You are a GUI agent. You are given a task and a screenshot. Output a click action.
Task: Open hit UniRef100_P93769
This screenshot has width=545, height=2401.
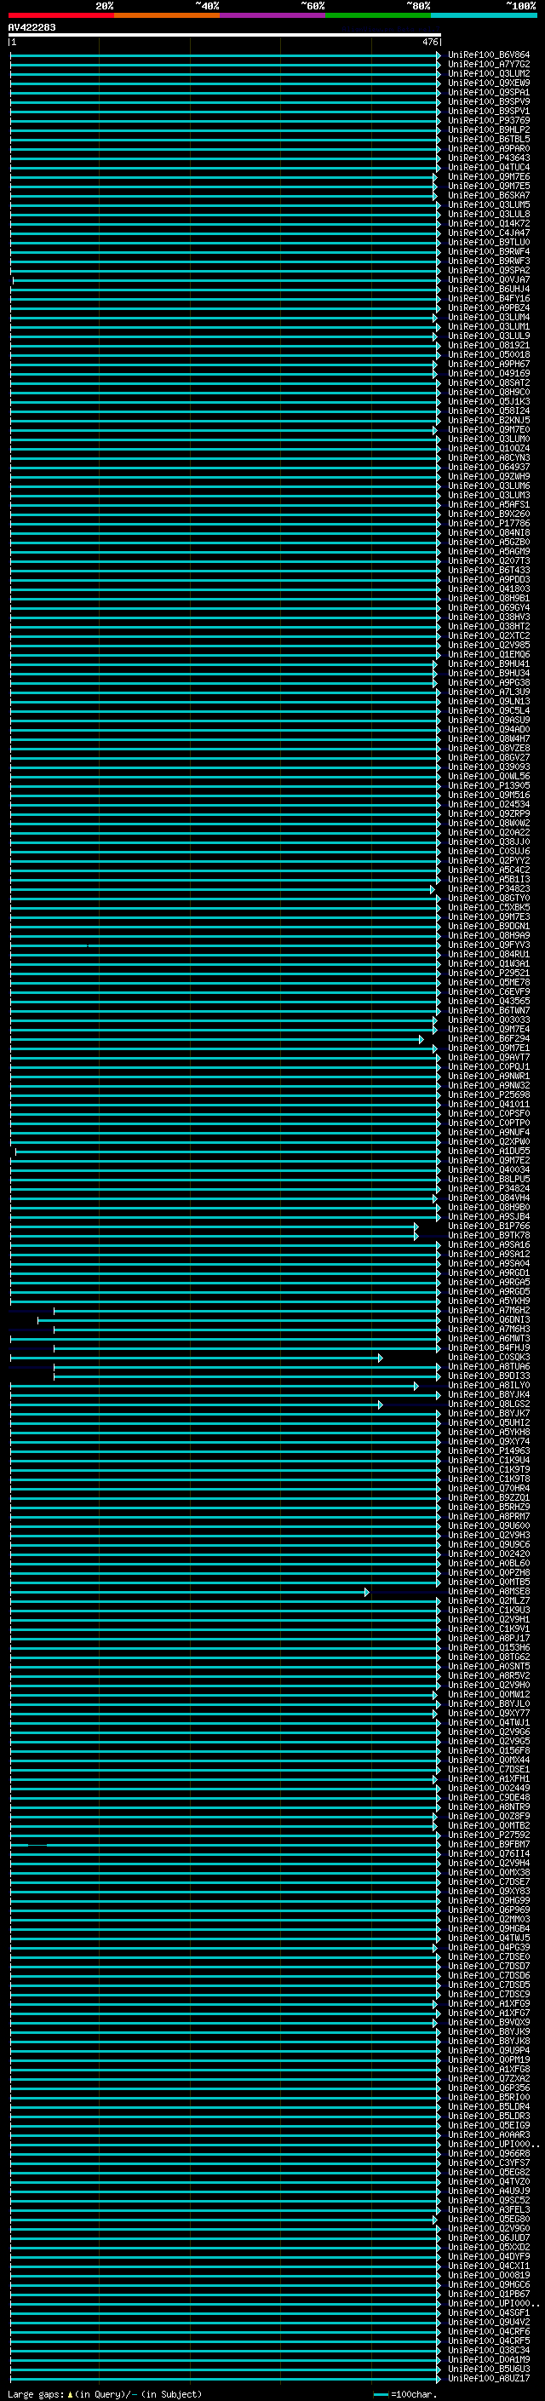pos(489,120)
